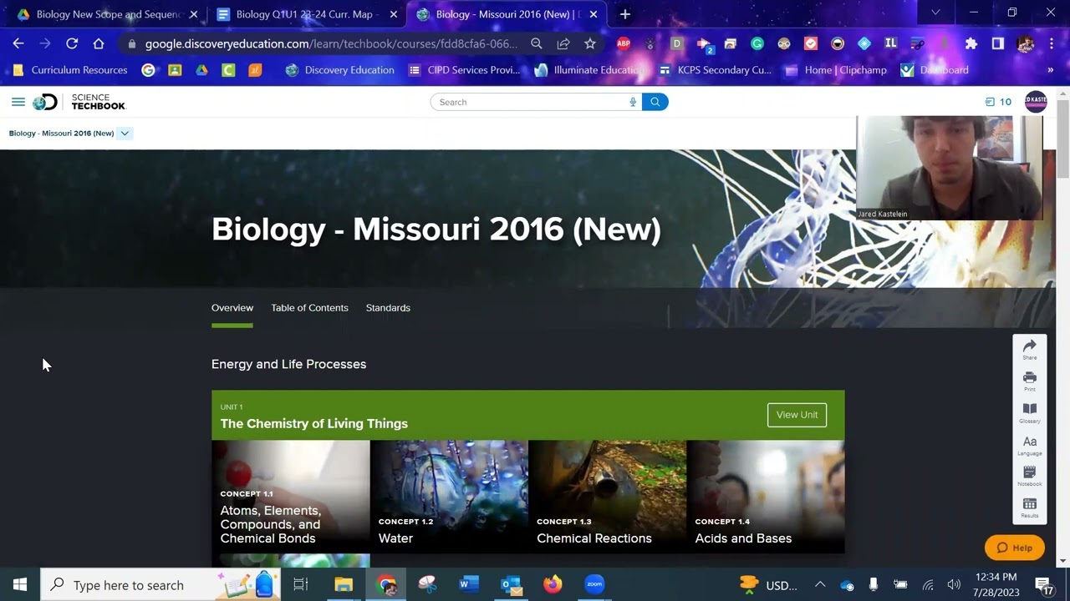Click the orange Help button
The height and width of the screenshot is (601, 1070).
click(x=1015, y=548)
